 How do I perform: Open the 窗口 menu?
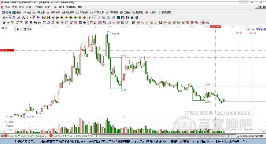pyautogui.click(x=61, y=7)
